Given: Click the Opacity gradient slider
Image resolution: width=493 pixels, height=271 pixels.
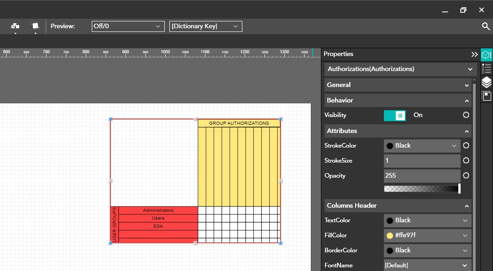Looking at the screenshot, I should coord(422,189).
